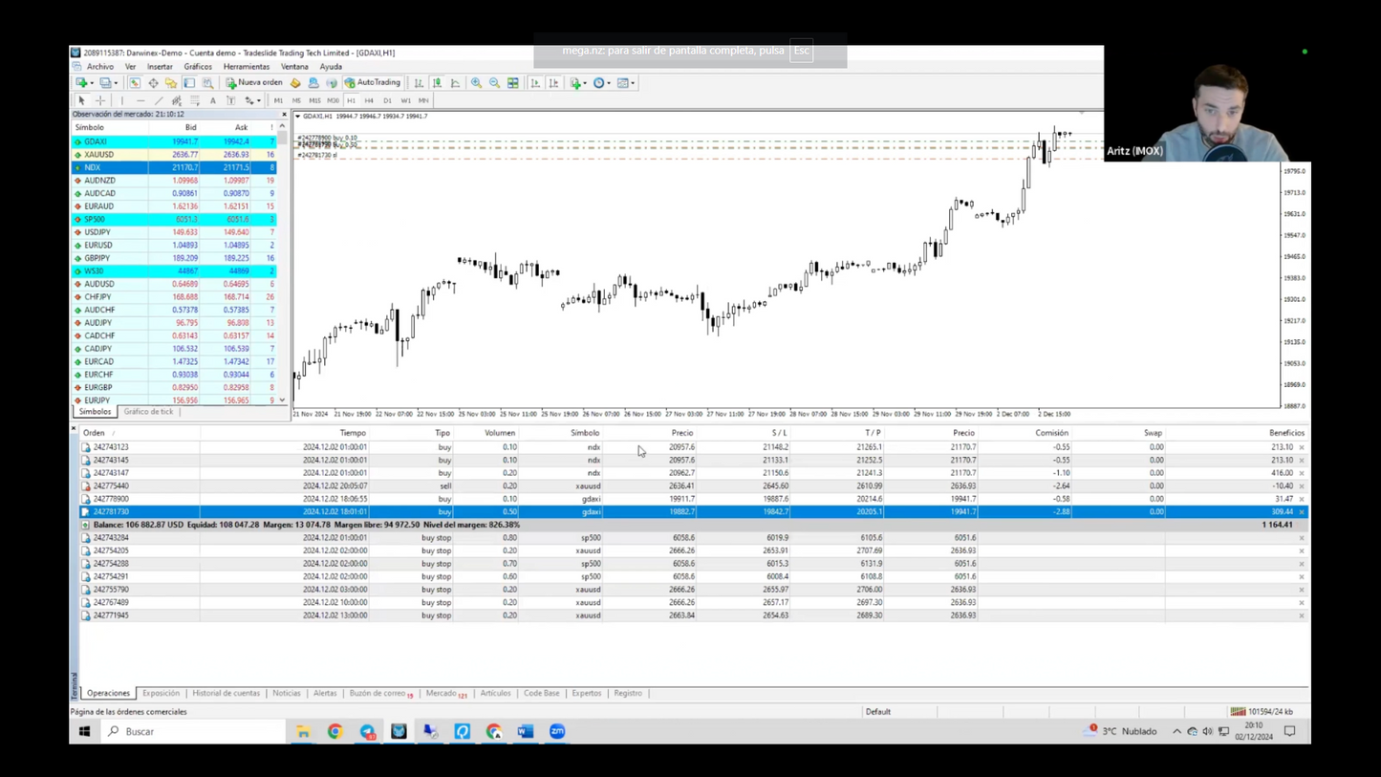Image resolution: width=1381 pixels, height=777 pixels.
Task: Switch to M15 timeframe
Action: pyautogui.click(x=314, y=100)
